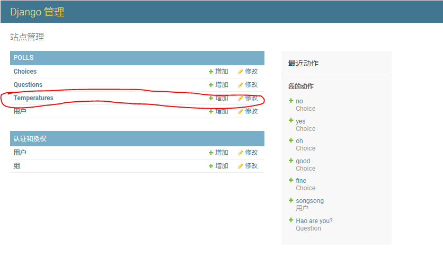Open the Questions model list
Viewport: 443px width, 265px height.
28,85
